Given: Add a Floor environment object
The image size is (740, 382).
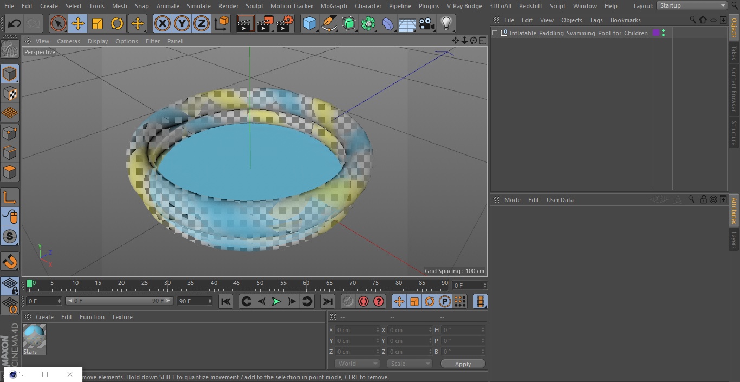Looking at the screenshot, I should coord(407,23).
